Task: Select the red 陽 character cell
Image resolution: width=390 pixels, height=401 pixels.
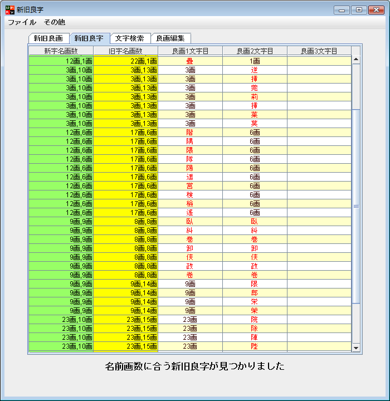Action: click(190, 168)
